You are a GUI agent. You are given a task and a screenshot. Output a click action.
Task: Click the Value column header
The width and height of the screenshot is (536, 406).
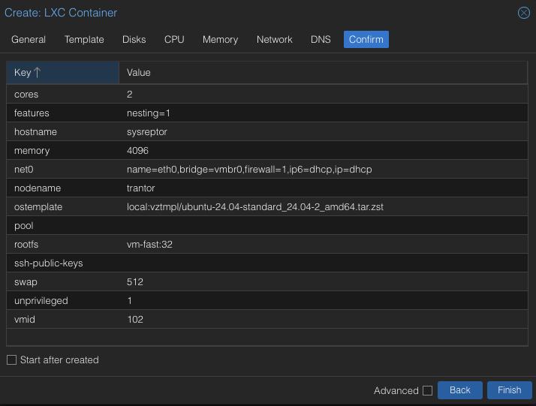point(323,73)
